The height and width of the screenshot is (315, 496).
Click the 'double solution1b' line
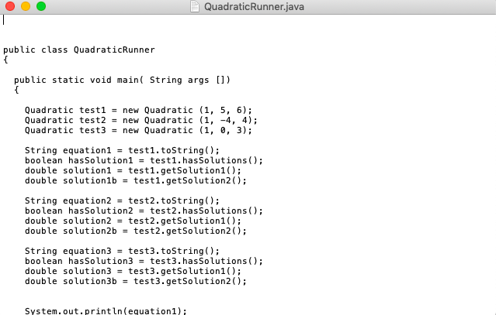[x=136, y=180]
